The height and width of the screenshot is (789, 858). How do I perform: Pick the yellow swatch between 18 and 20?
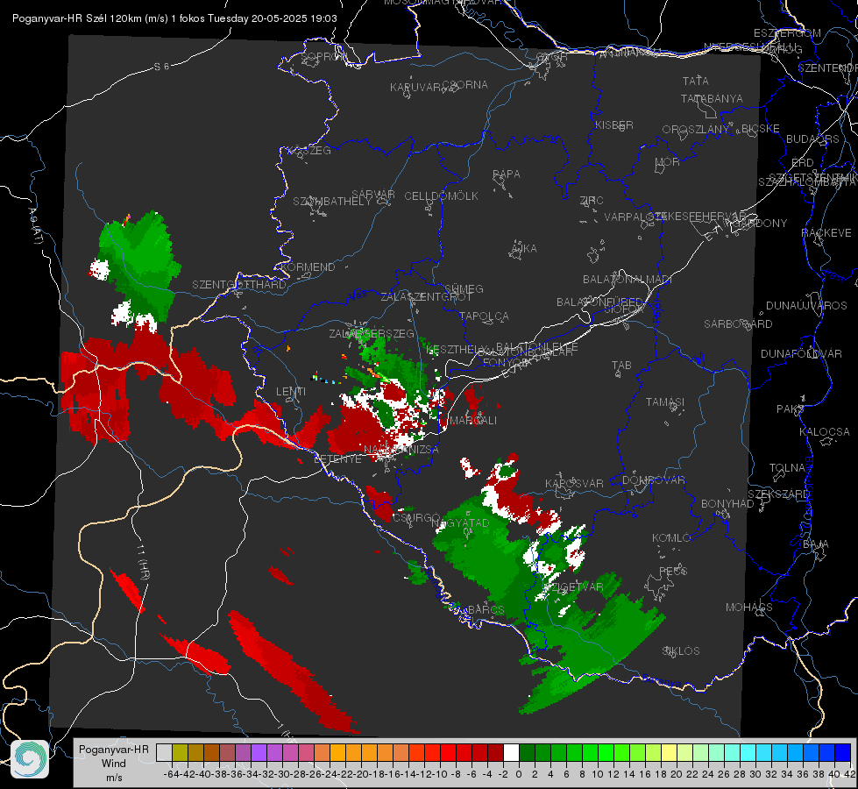click(669, 752)
